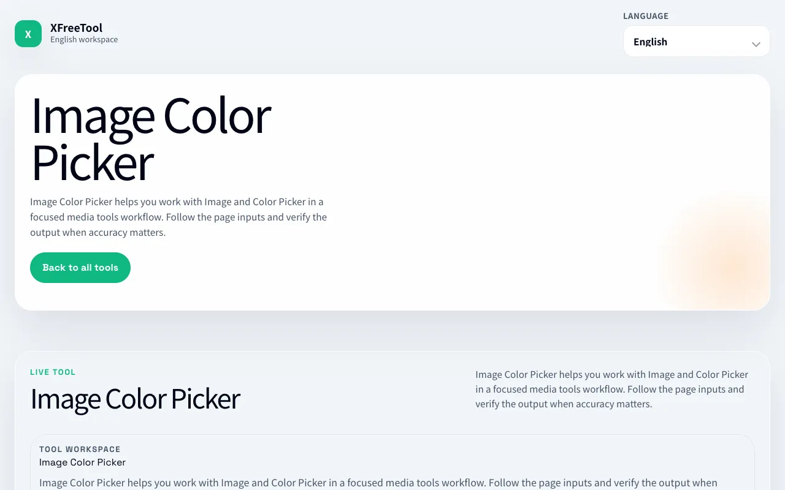Image resolution: width=785 pixels, height=490 pixels.
Task: Click the section description text on the right
Action: (x=612, y=389)
